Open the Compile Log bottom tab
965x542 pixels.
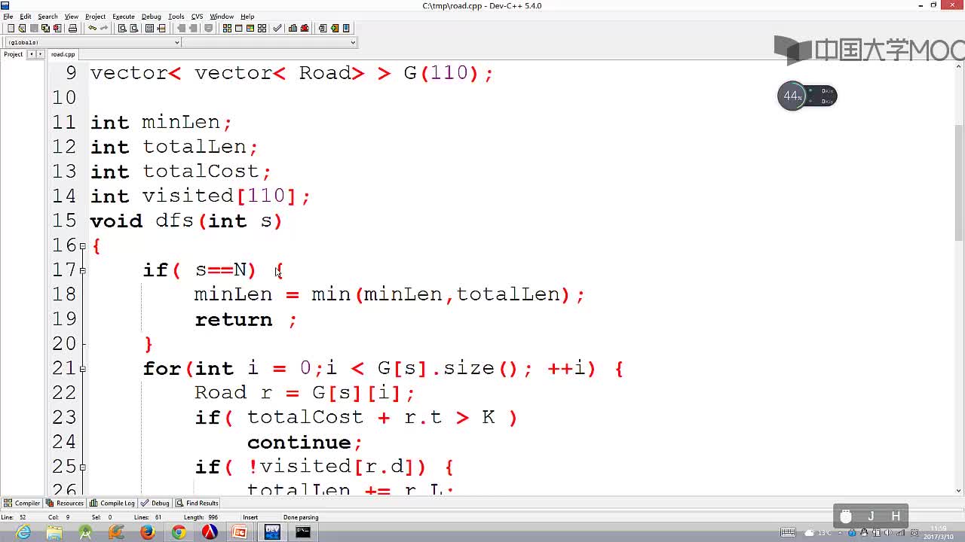coord(112,503)
